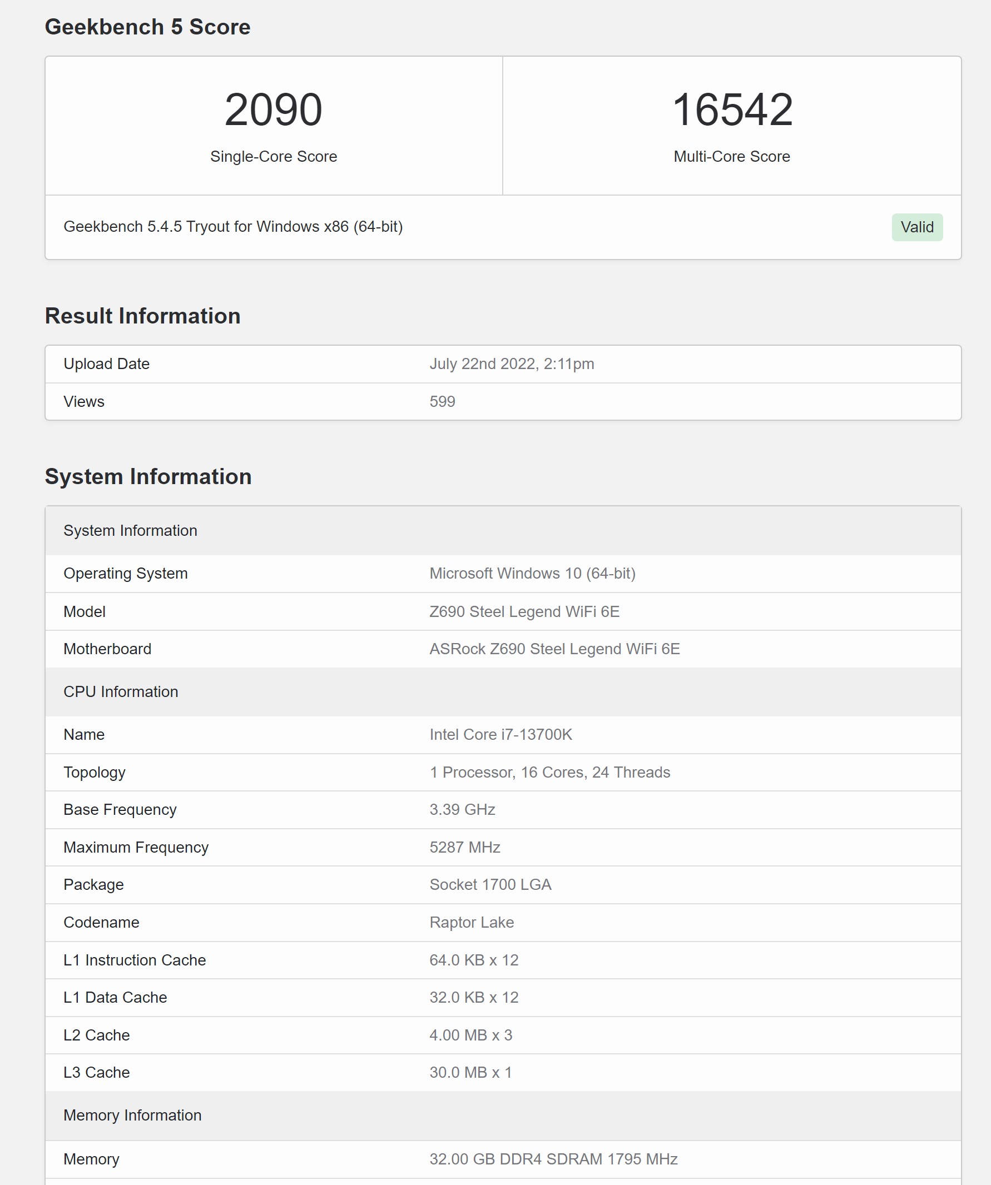991x1185 pixels.
Task: Click the Views label
Action: coord(83,402)
